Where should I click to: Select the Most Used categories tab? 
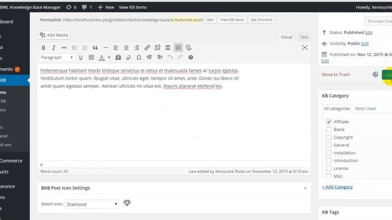click(x=365, y=109)
